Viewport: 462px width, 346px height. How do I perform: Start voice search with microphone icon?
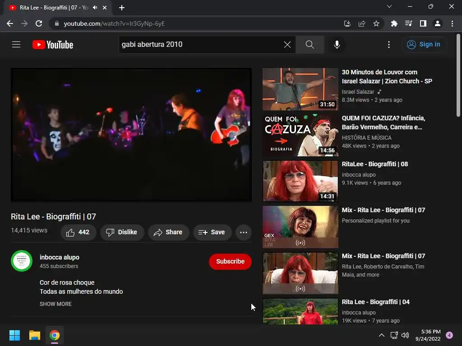pyautogui.click(x=337, y=45)
